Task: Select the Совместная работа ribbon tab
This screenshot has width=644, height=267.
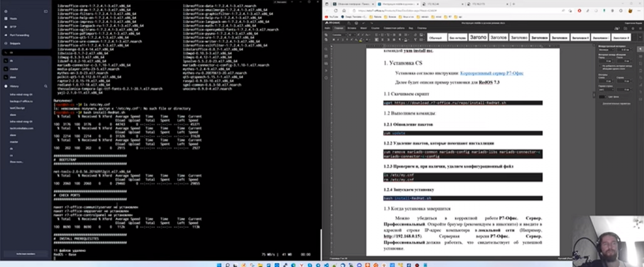Action: pyautogui.click(x=394, y=28)
